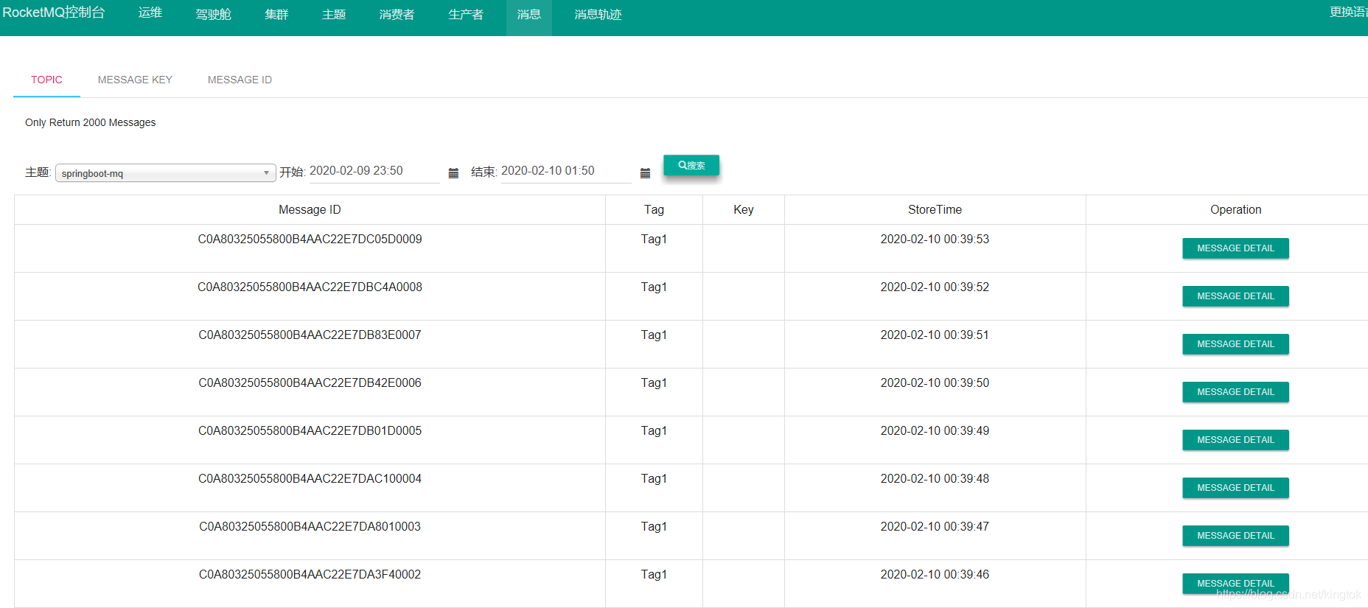Select message ID C0A80325055800B4AAC22E7DA8010003
1368x608 pixels.
pyautogui.click(x=310, y=527)
